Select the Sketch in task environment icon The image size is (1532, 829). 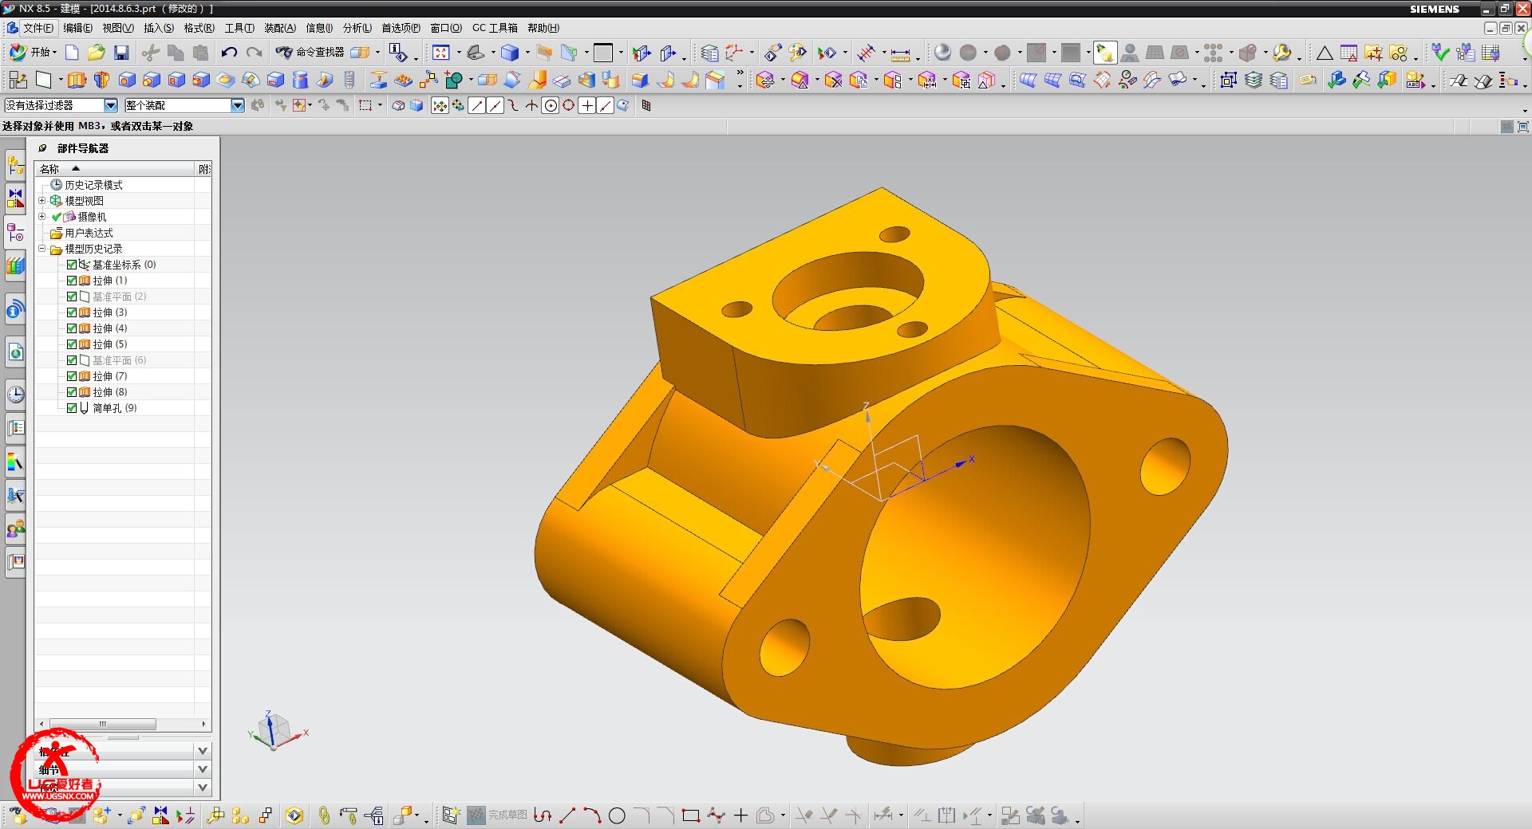18,80
